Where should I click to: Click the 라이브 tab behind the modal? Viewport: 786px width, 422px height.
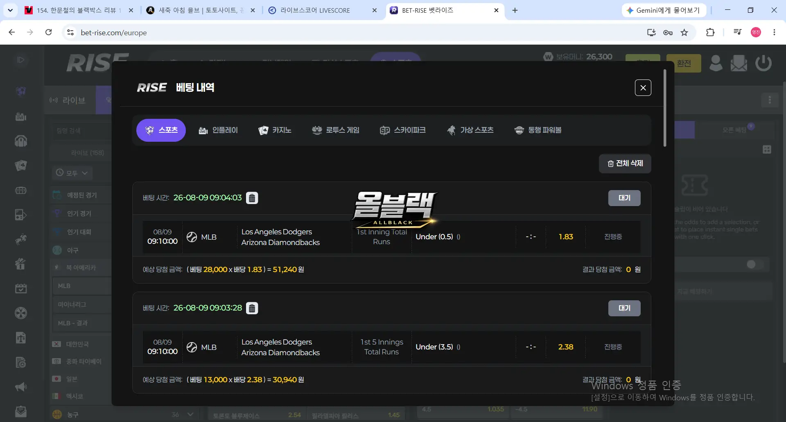click(x=70, y=100)
